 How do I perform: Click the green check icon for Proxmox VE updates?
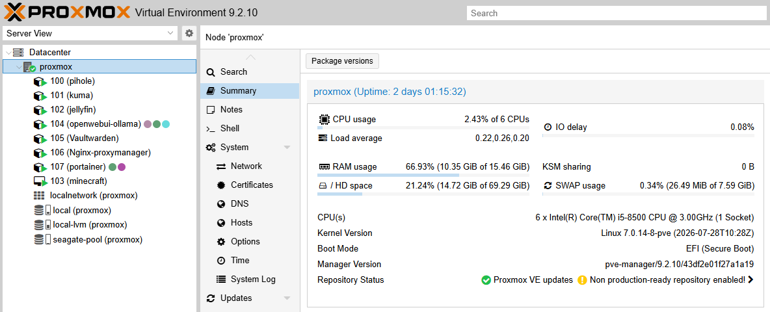[x=486, y=280]
